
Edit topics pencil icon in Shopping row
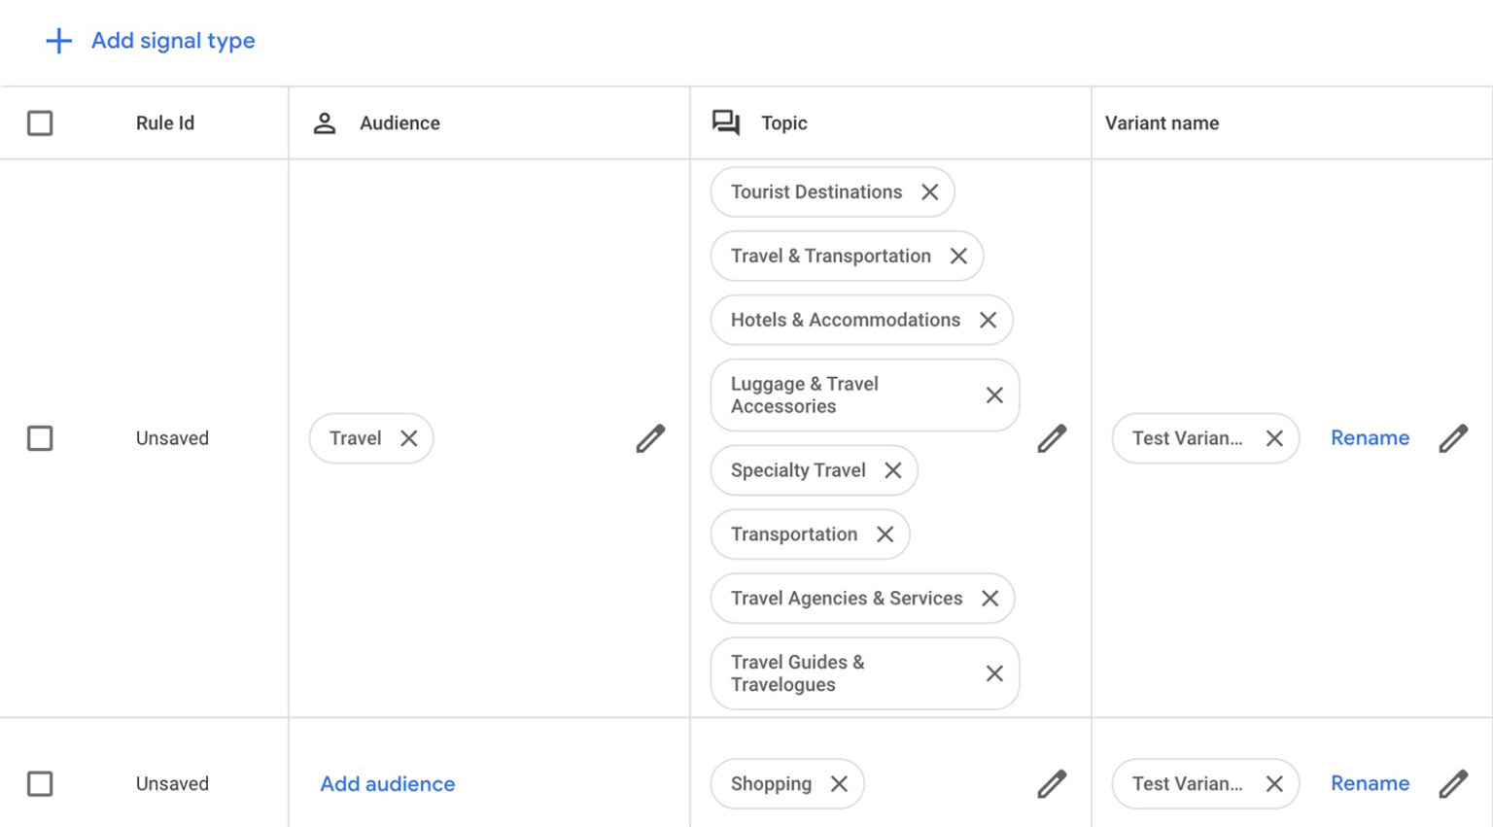click(1052, 784)
